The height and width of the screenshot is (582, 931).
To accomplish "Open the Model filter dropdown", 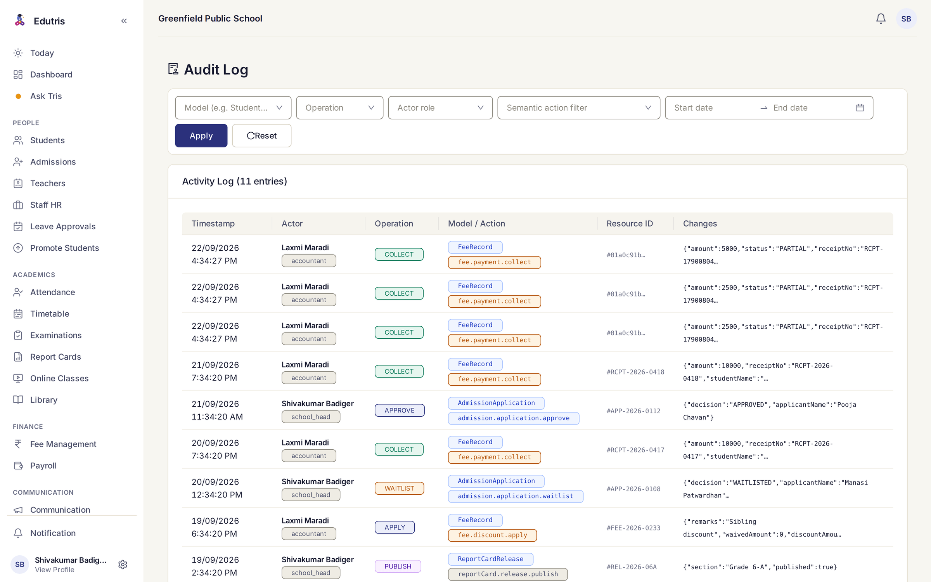I will coord(233,108).
